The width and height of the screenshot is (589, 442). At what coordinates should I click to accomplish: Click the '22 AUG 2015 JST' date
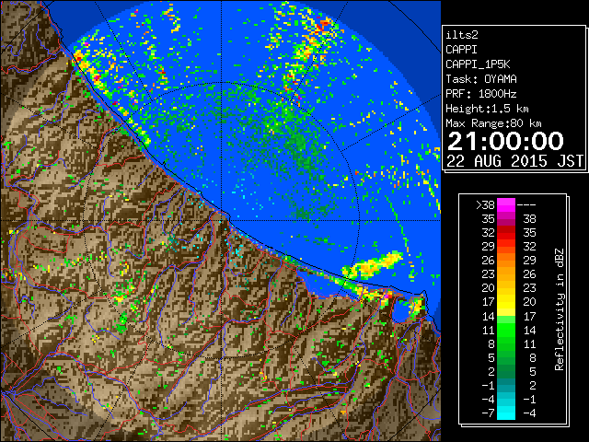[x=514, y=161]
